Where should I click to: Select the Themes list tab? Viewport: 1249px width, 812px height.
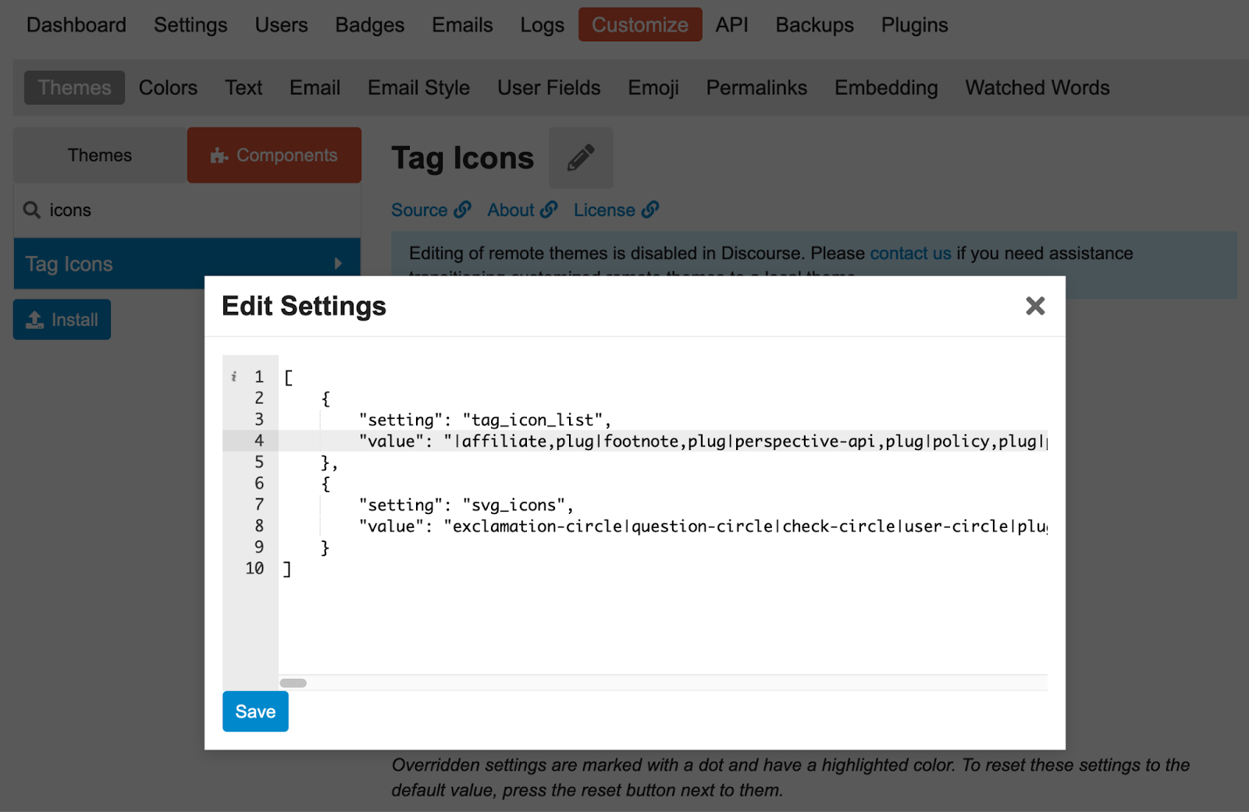[x=100, y=155]
